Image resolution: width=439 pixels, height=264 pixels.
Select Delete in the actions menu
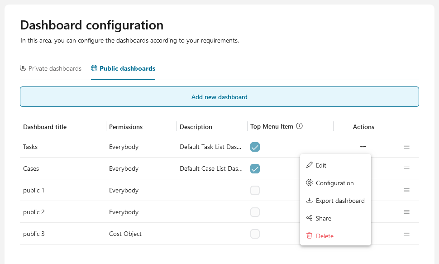click(324, 236)
